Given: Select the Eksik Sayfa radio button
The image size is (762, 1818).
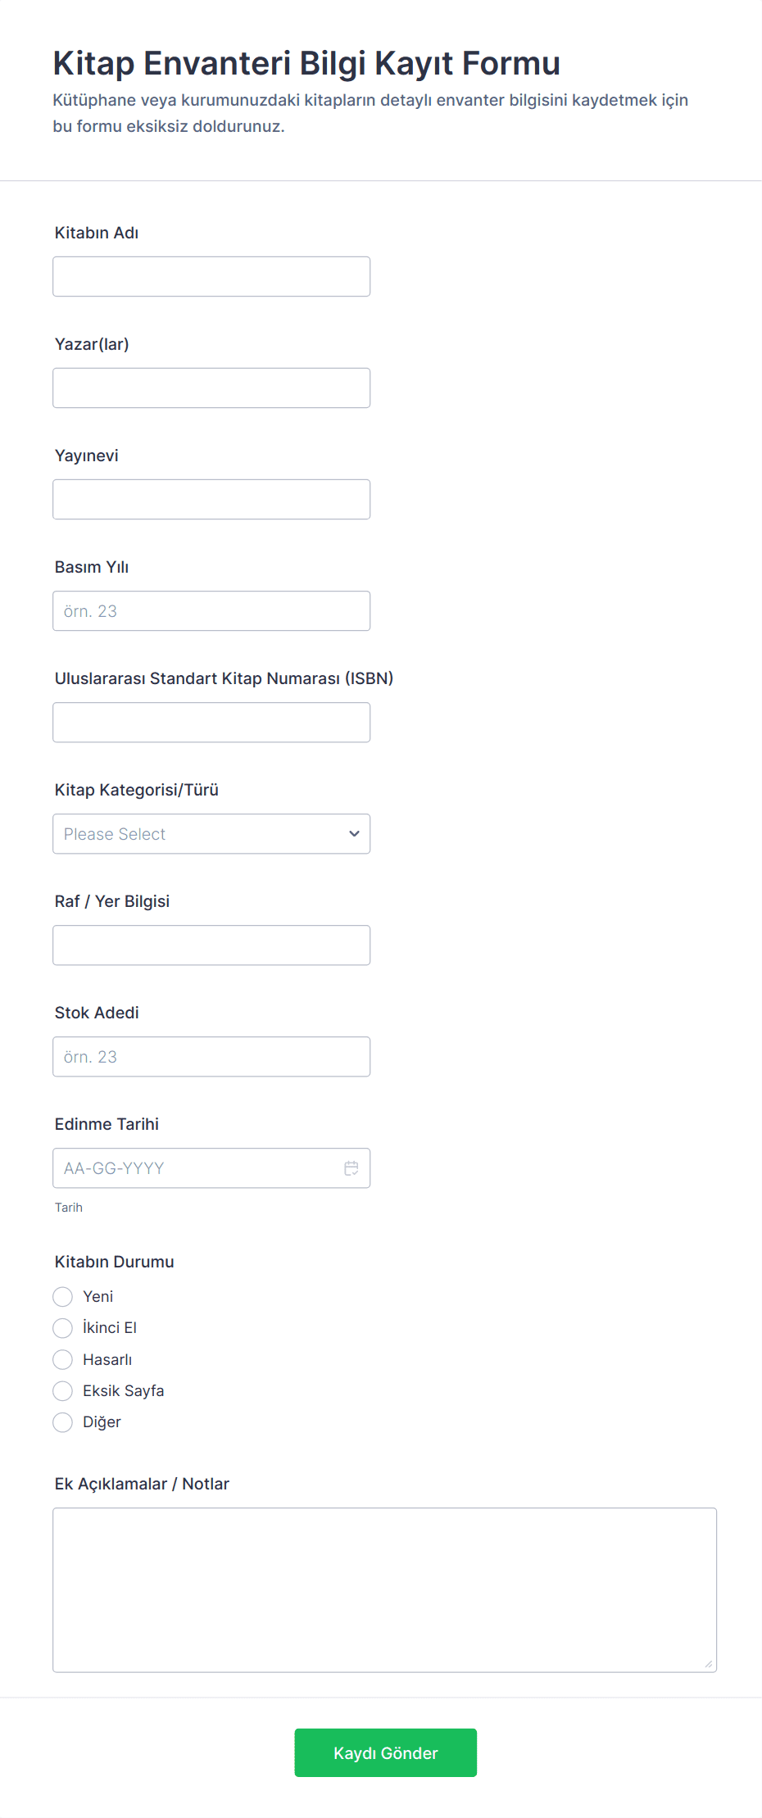Looking at the screenshot, I should coord(63,1390).
